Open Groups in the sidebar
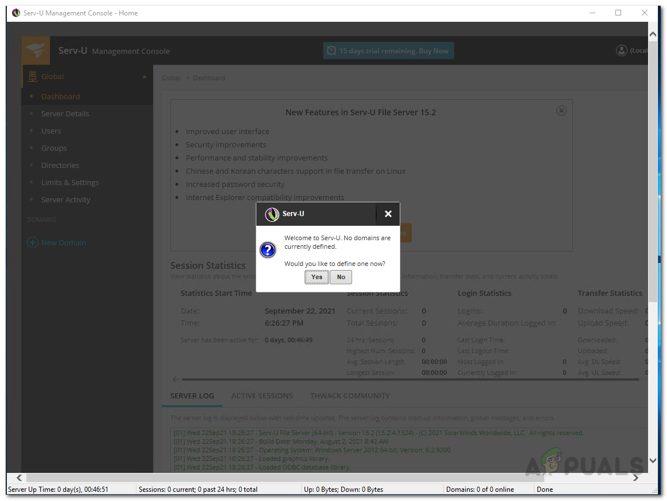This screenshot has width=667, height=501. tap(54, 148)
